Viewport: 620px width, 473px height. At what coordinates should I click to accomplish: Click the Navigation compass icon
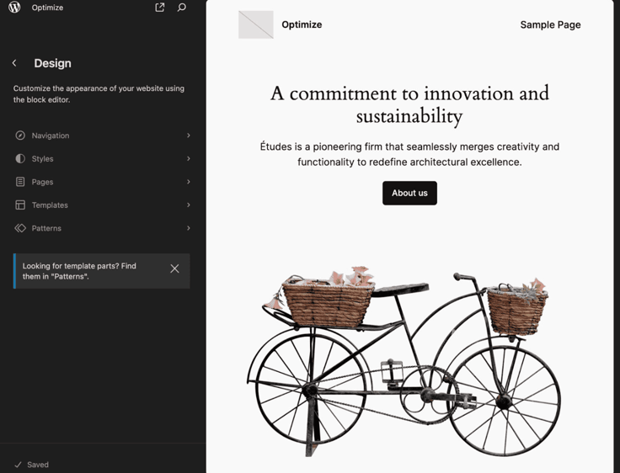20,136
